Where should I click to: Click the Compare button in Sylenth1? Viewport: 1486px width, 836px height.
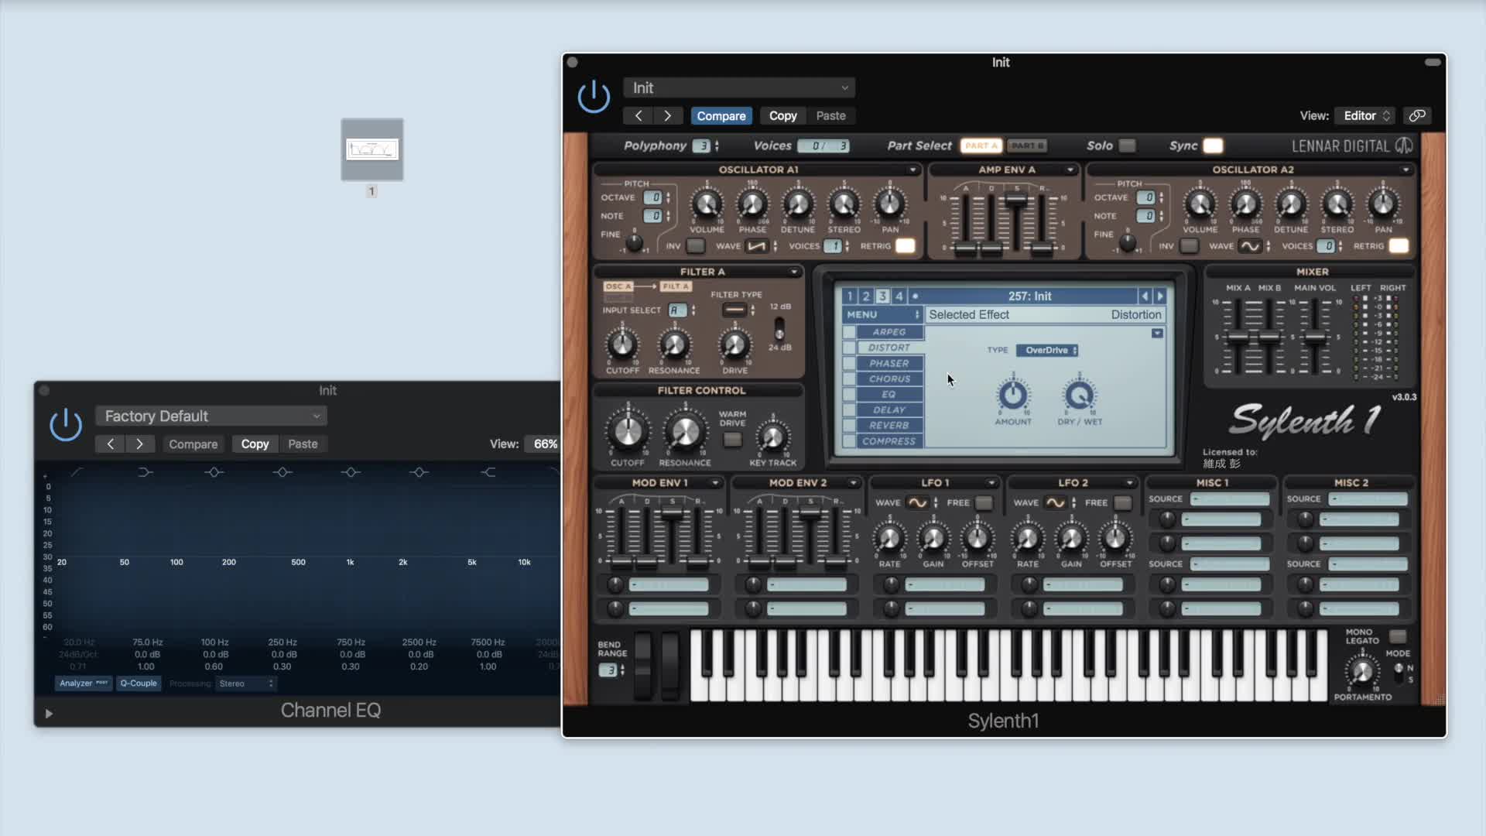[x=721, y=115]
